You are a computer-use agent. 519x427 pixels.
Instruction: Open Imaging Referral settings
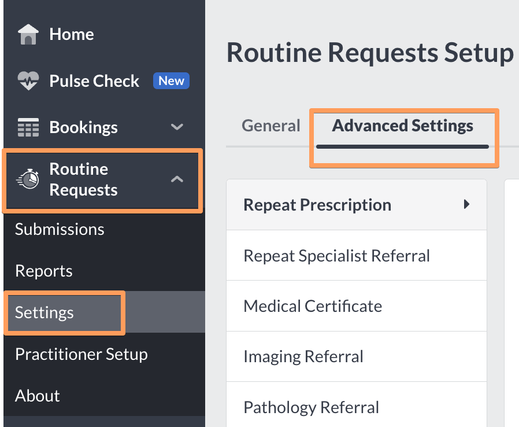tap(303, 356)
